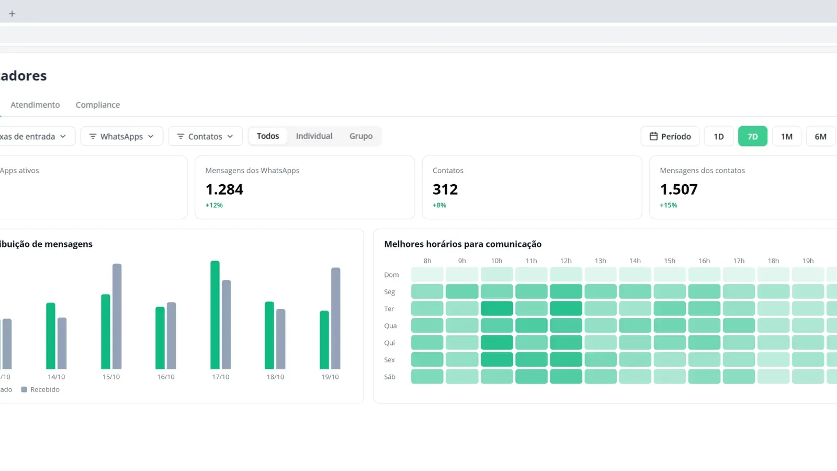Open the Atendimento tab
The image size is (837, 471).
(x=35, y=105)
